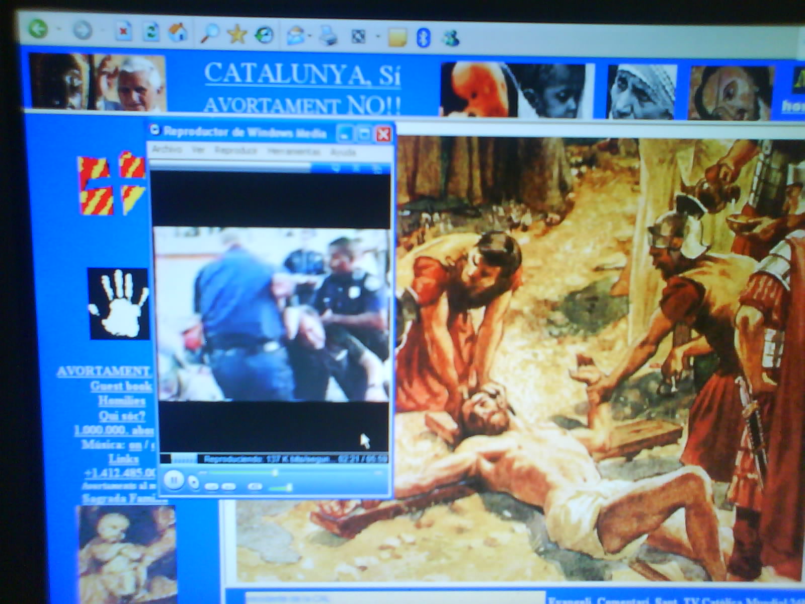
Task: Click the Next track oval button
Action: tap(229, 486)
